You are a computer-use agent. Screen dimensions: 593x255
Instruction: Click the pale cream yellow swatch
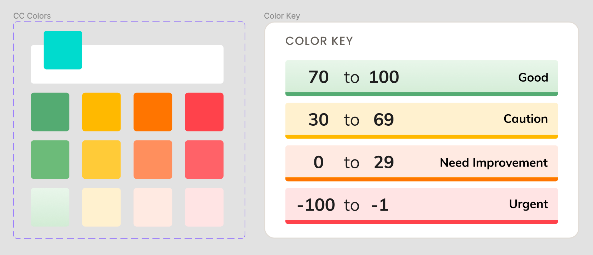[102, 207]
